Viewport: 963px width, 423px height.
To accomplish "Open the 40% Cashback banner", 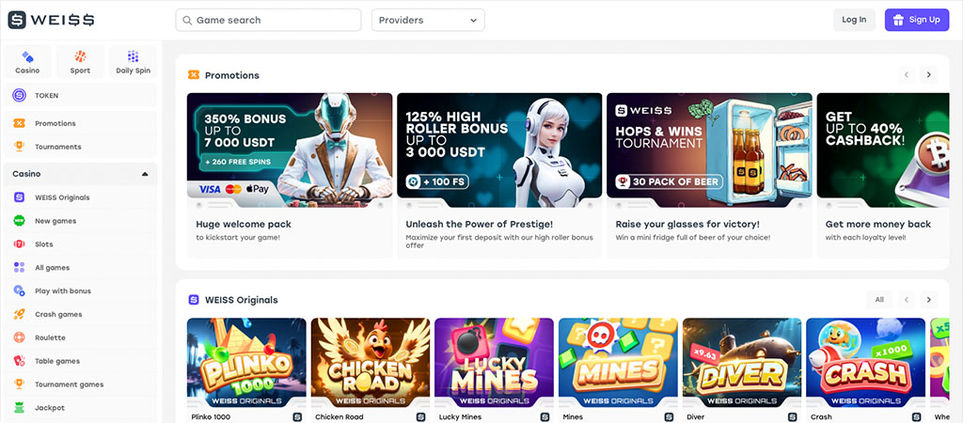I will point(883,149).
